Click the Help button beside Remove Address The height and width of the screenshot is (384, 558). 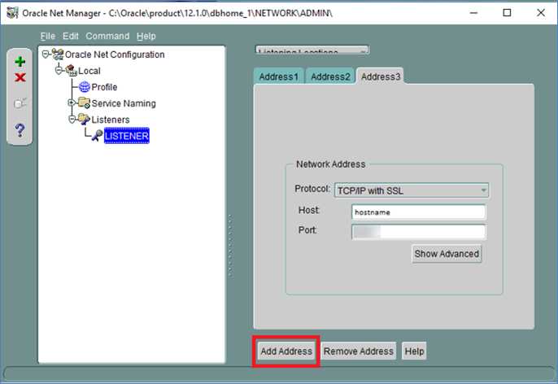click(x=414, y=351)
